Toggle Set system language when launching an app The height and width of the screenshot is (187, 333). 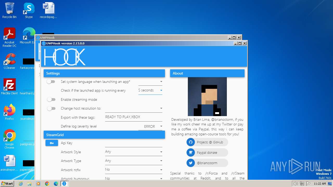[x=51, y=82]
